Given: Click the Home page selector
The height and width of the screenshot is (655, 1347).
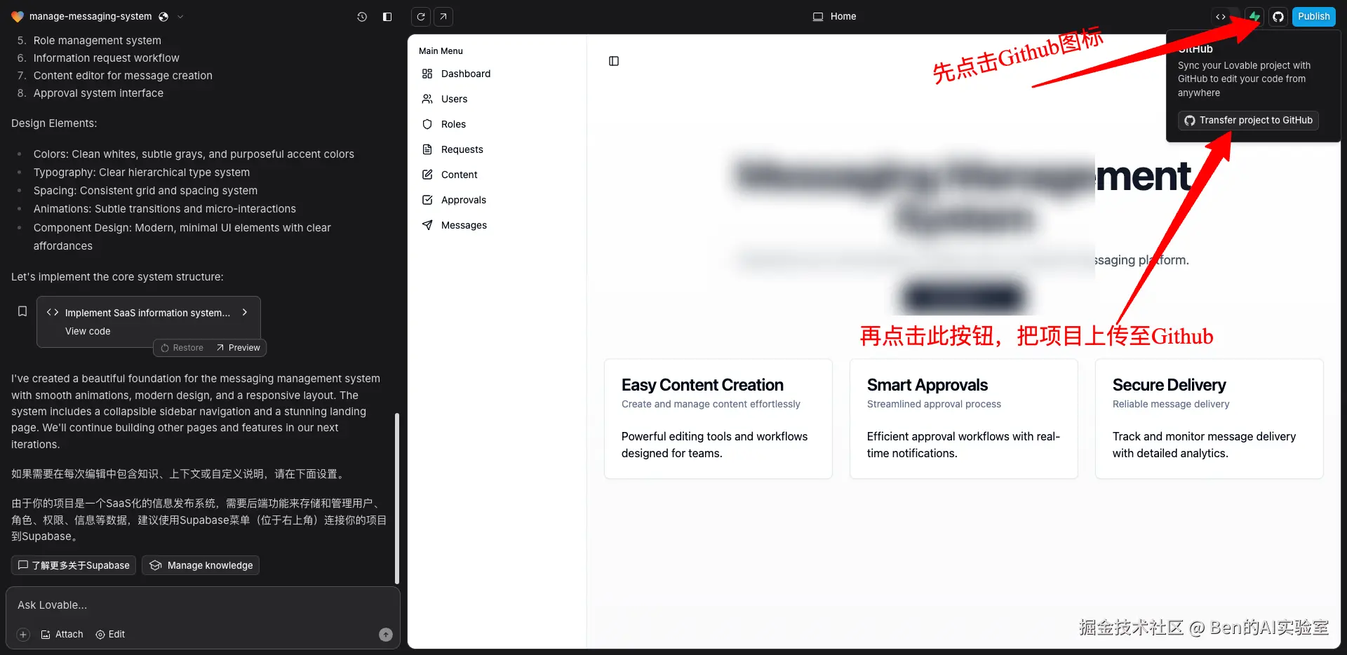Looking at the screenshot, I should click(834, 16).
